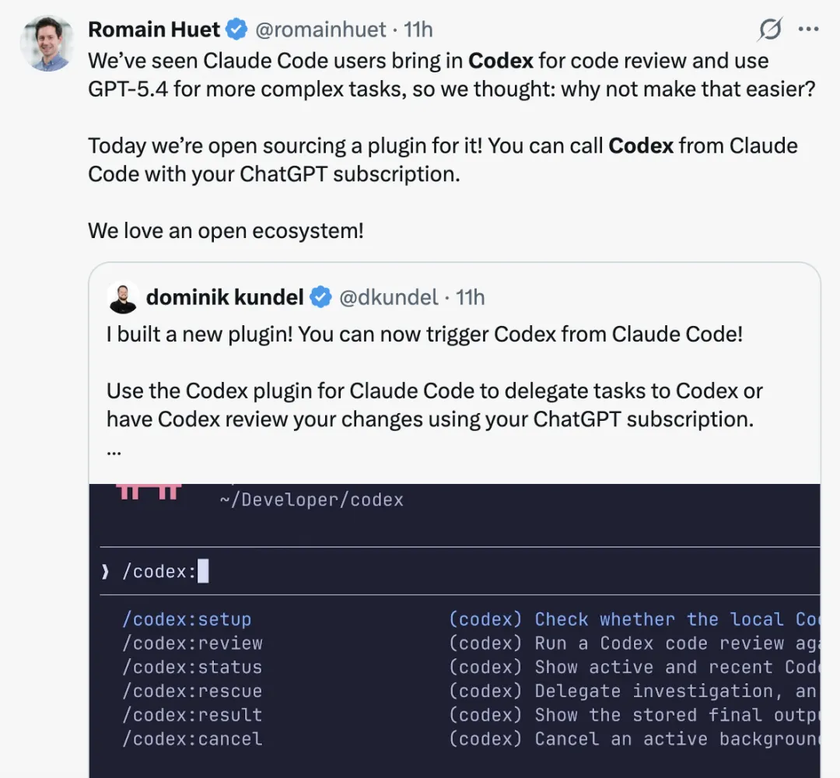Open the 11h timestamp on Romain's tweet

pos(418,30)
